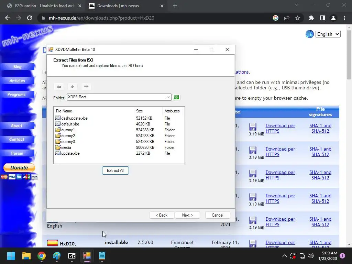Toggle Chrome side panel icon
Image resolution: width=352 pixels, height=264 pixels.
point(322,18)
